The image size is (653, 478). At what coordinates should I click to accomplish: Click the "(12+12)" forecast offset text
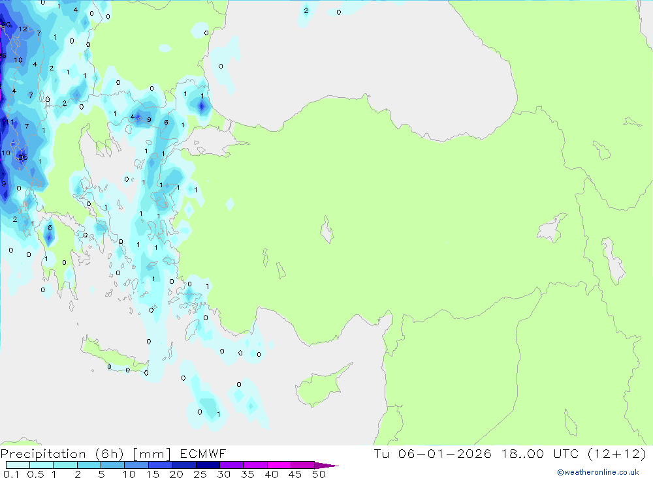pyautogui.click(x=617, y=453)
